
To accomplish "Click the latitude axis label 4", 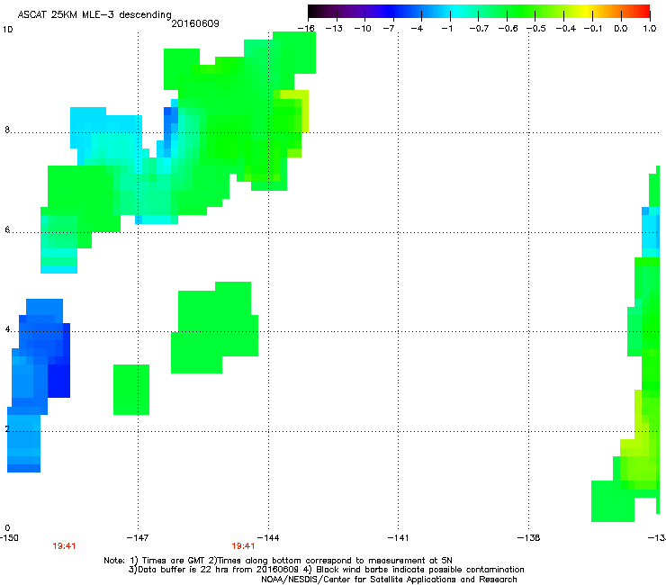I will pos(7,329).
